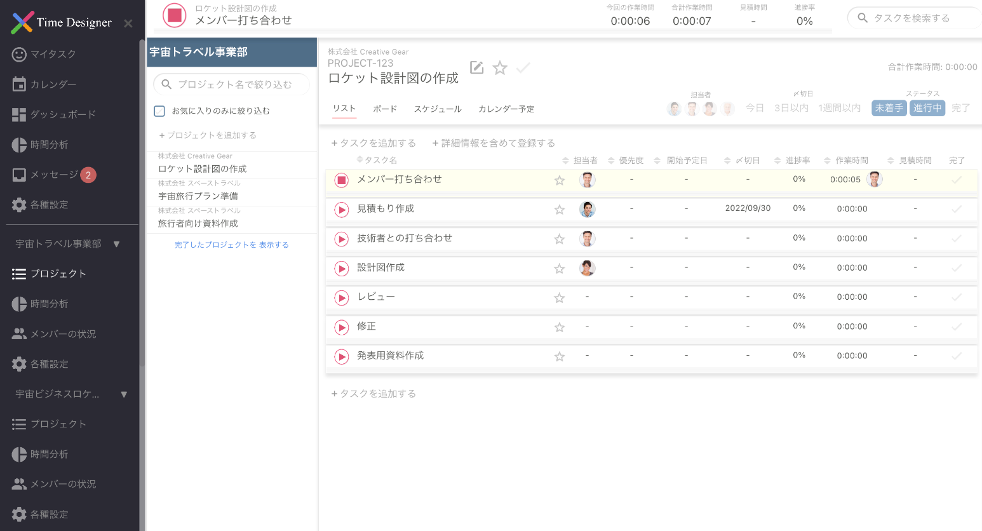Click 完了したプロジェクトを表示する link

(x=232, y=245)
